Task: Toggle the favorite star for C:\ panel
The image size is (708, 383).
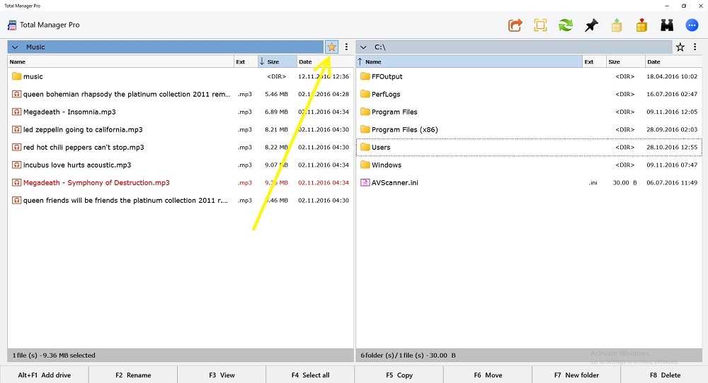Action: point(680,47)
